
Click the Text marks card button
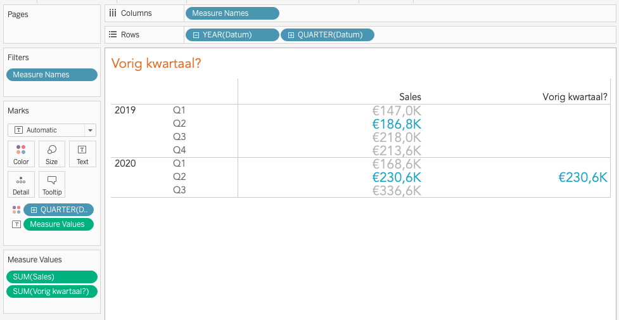coord(82,154)
